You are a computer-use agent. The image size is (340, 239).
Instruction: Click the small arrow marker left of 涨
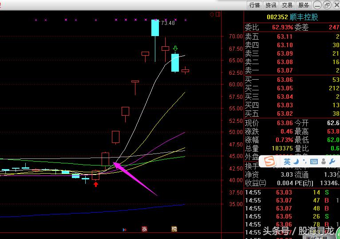pyautogui.click(x=125, y=230)
